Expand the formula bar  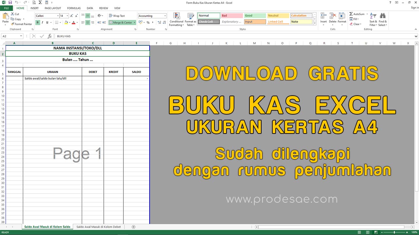coord(416,36)
